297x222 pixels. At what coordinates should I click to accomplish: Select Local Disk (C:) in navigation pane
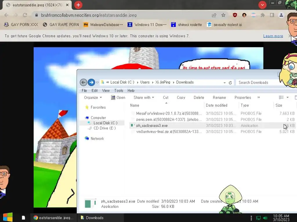(106, 123)
